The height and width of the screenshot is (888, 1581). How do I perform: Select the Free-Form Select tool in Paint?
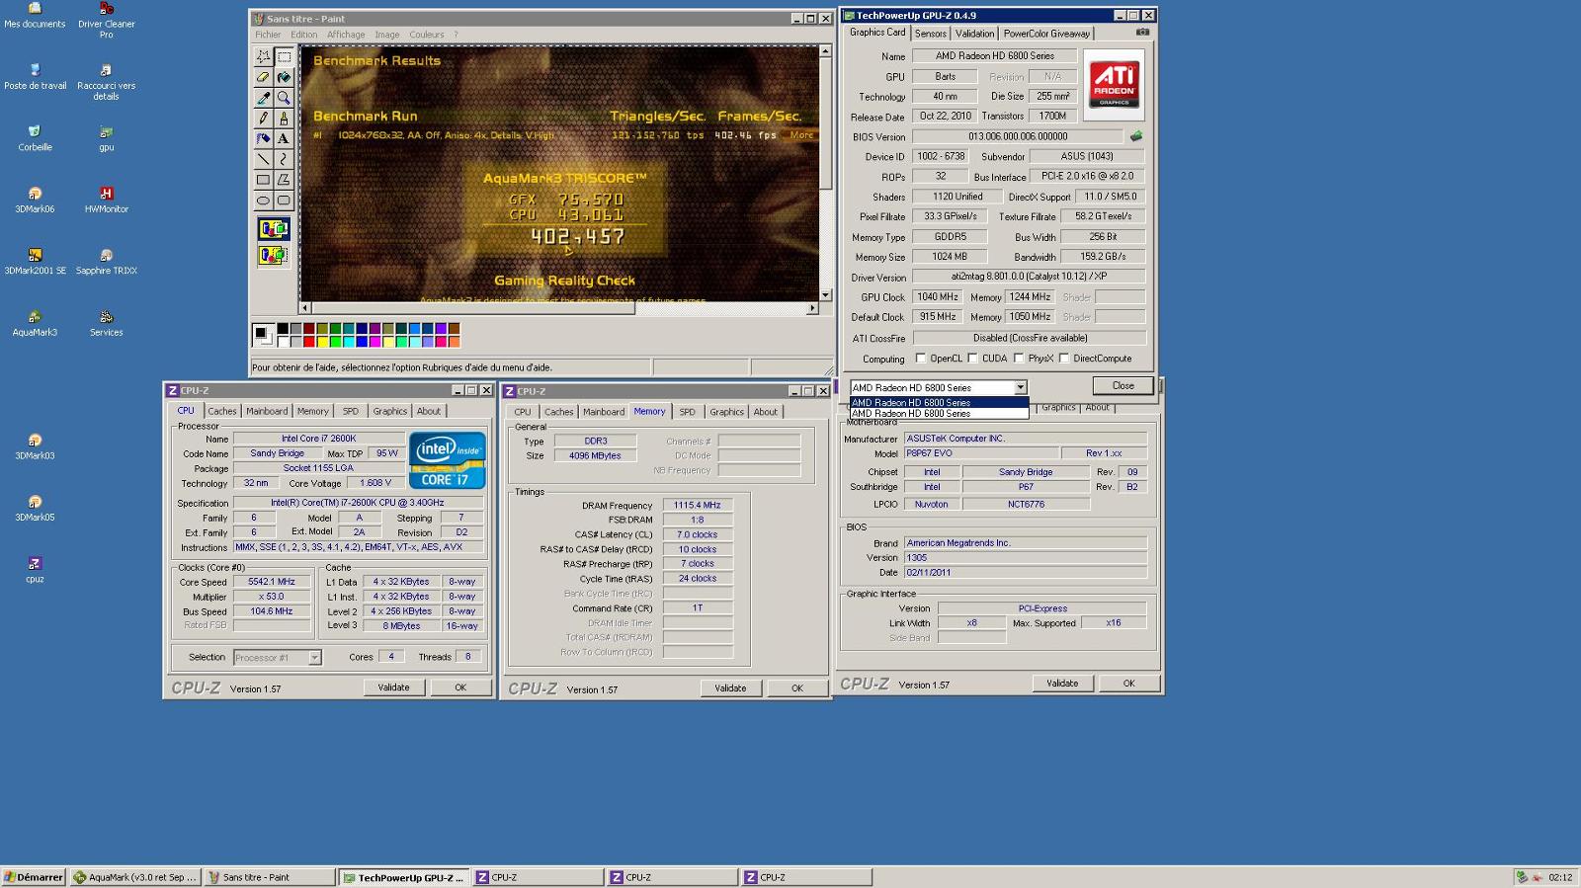click(x=263, y=56)
